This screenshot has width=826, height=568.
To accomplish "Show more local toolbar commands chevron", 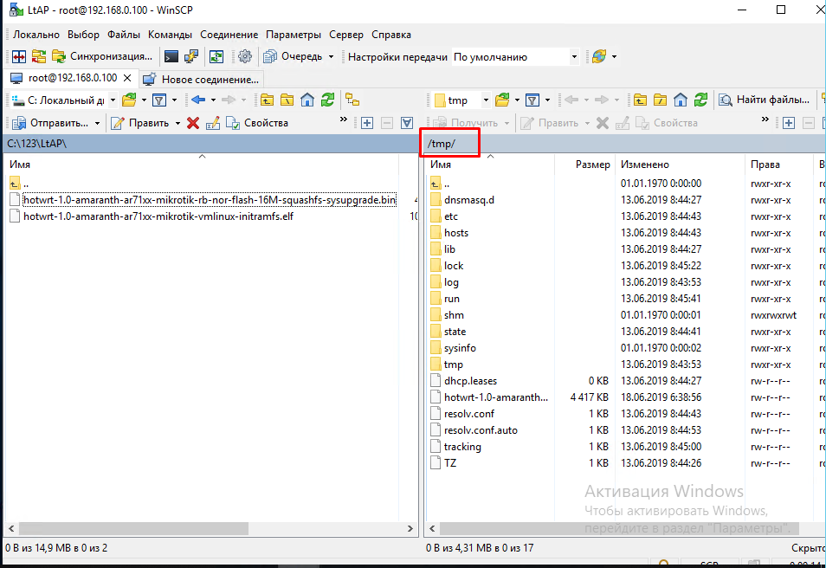I will tap(344, 119).
